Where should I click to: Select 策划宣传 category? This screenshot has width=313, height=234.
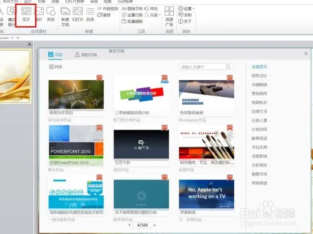[259, 94]
